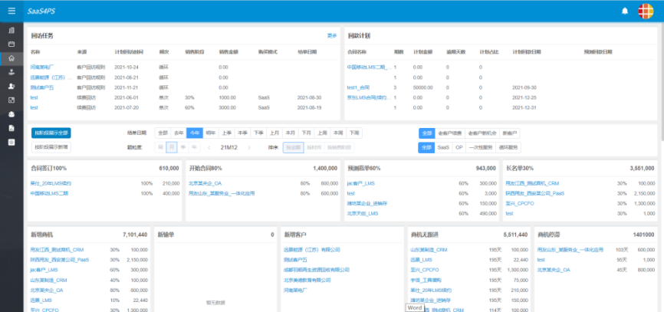Open jac客户_LMS under 预测赢单60%
664x312 pixels.
(360, 183)
